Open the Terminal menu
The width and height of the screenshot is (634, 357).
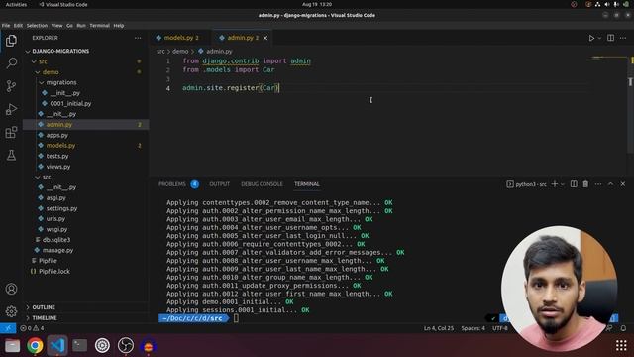99,26
